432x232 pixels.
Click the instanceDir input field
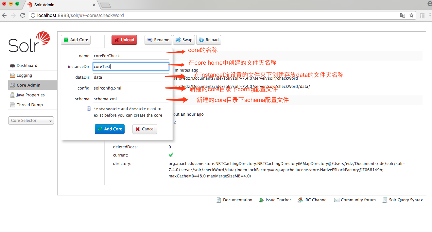tap(131, 67)
